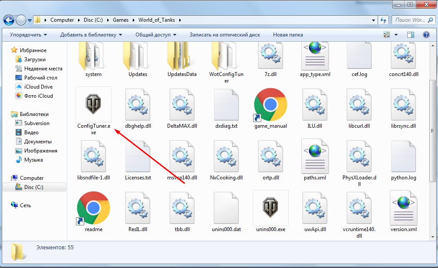Click the search box for World_of_Tanks

click(413, 20)
